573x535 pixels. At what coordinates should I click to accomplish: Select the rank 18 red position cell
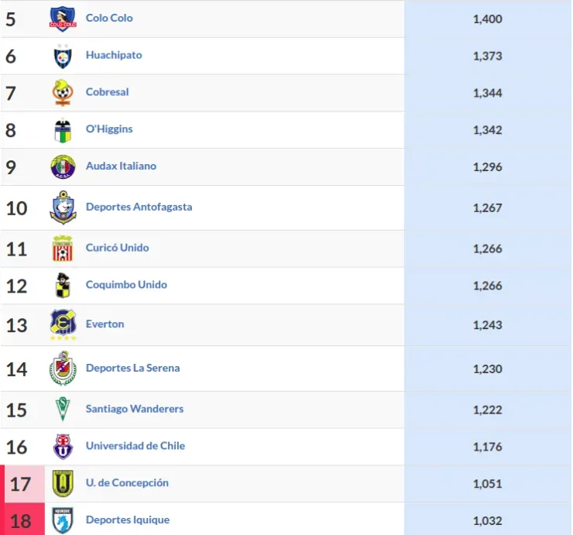[20, 520]
